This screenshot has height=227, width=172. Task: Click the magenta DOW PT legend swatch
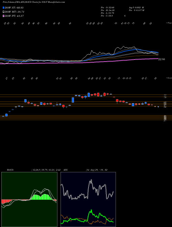point(3,16)
